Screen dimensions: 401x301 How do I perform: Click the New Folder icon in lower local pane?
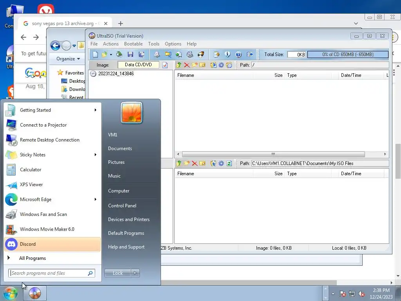coord(187,163)
